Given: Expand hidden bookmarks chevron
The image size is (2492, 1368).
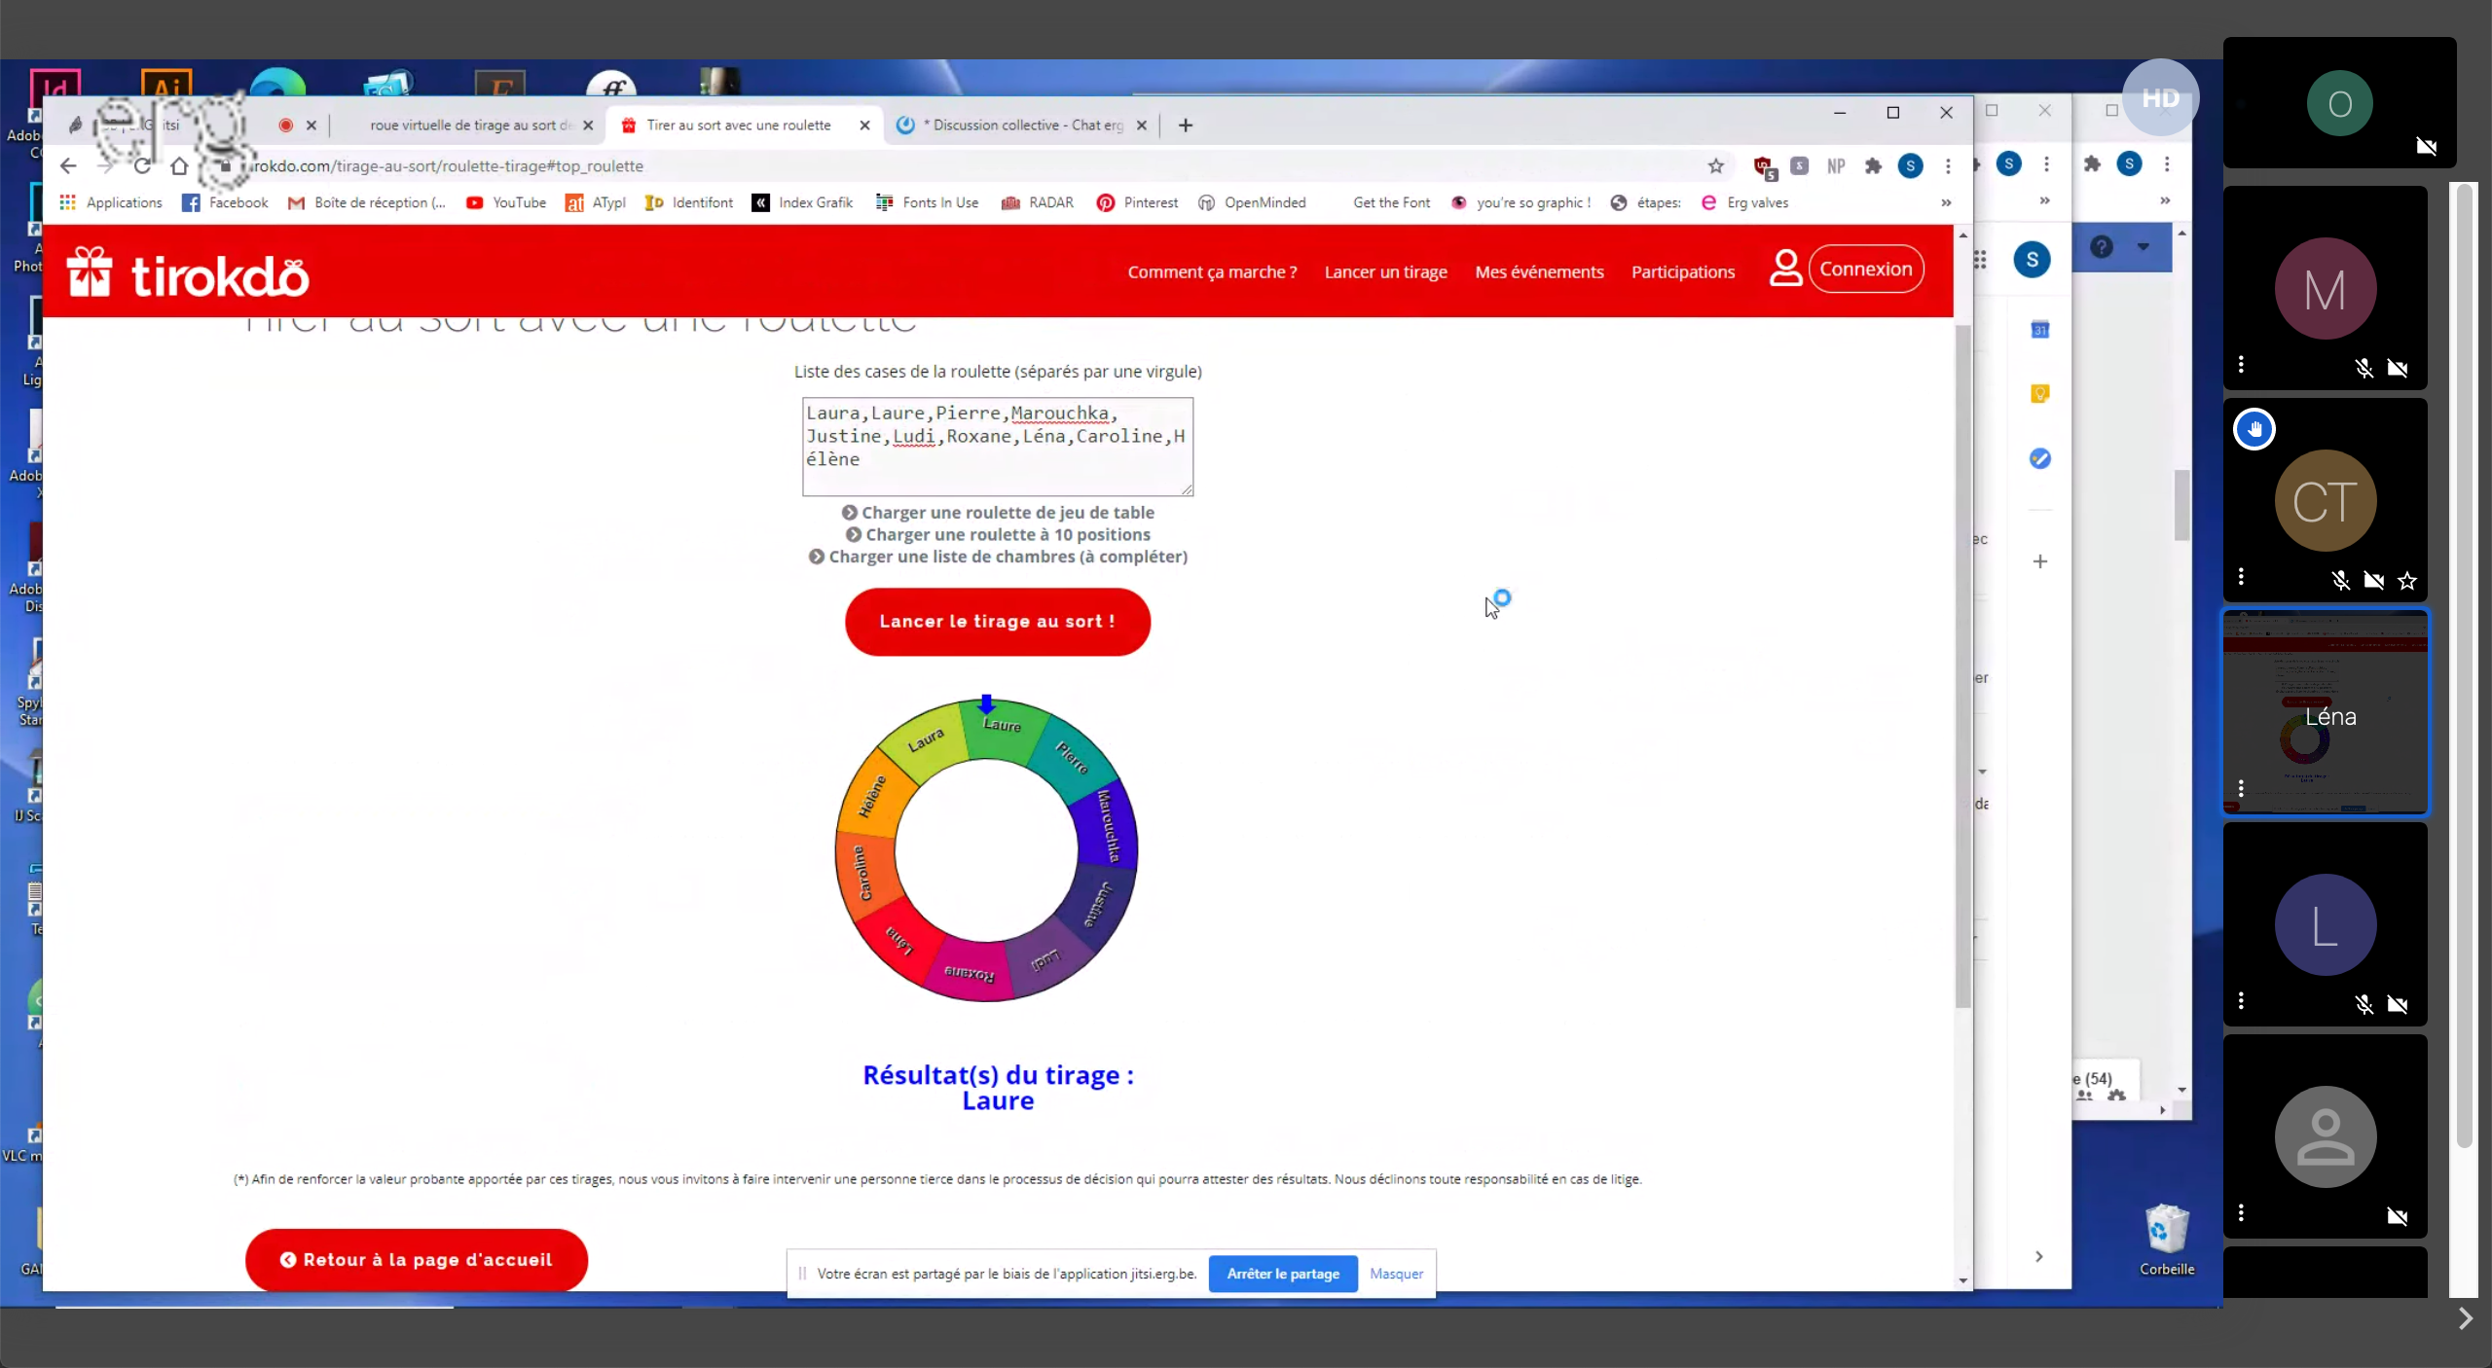Looking at the screenshot, I should [x=1946, y=202].
